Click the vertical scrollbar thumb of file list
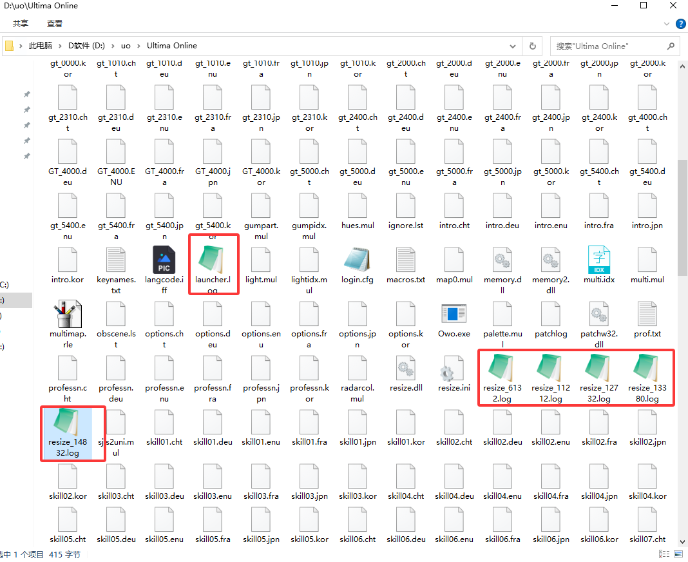Screen dimensions: 688x562 tap(682, 218)
